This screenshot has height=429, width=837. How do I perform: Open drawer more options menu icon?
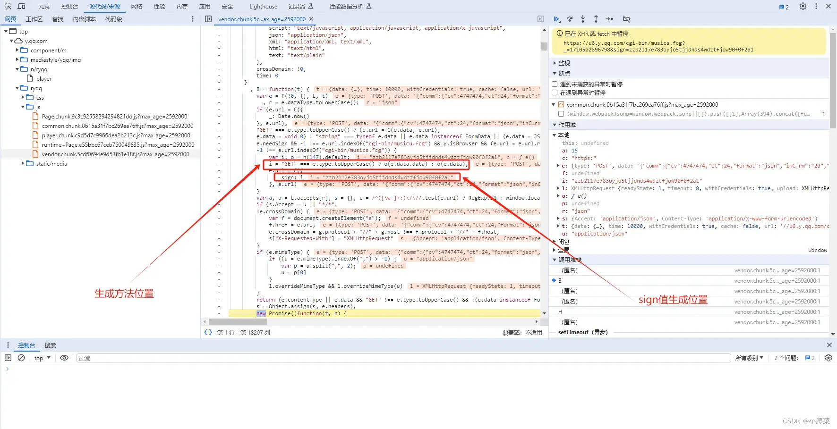(x=8, y=345)
